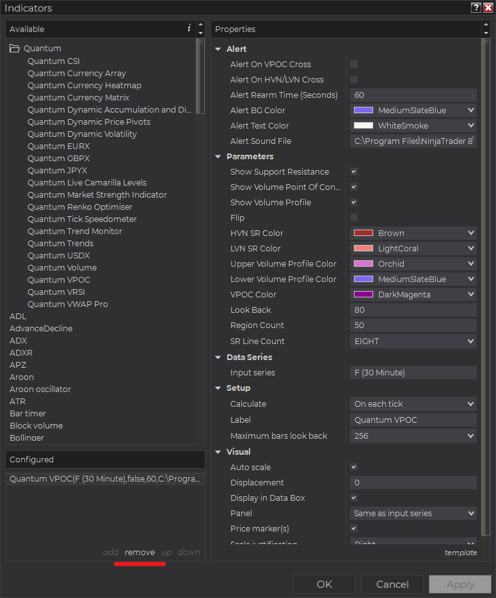Click the info 'i' icon in Available header
Viewport: 496px width, 598px height.
[189, 28]
